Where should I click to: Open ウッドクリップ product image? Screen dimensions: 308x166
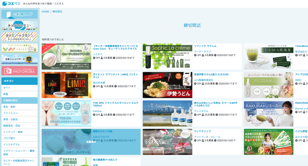tap(167, 142)
